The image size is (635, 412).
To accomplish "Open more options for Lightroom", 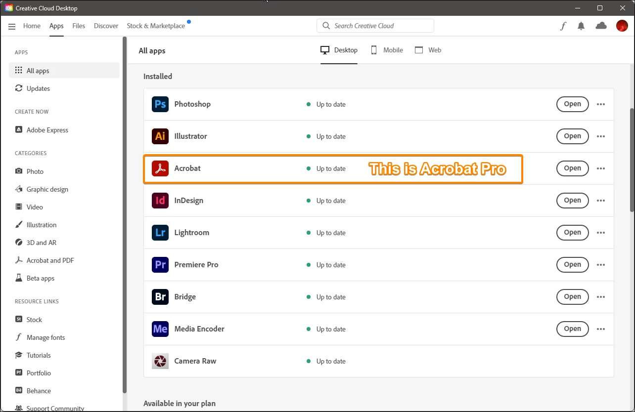I will 601,233.
